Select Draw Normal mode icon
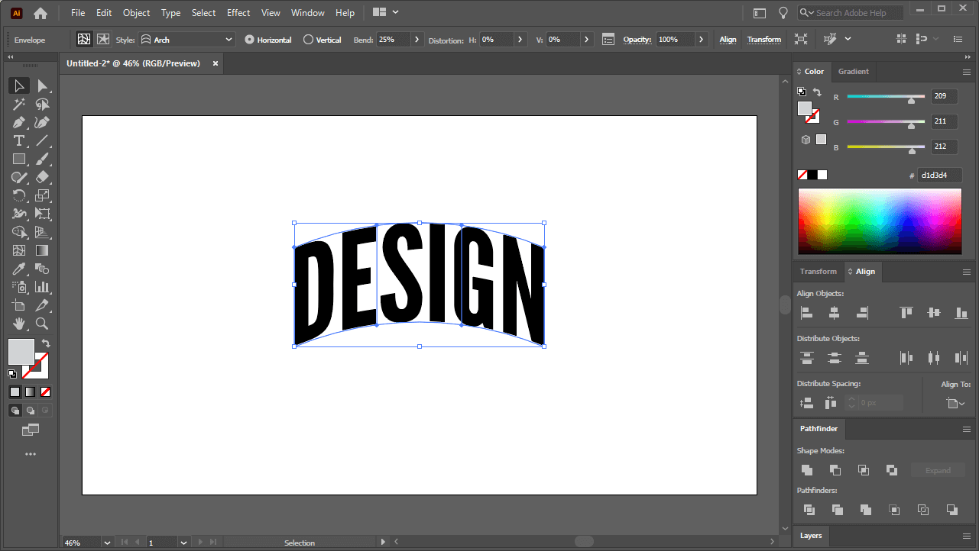The image size is (979, 551). pyautogui.click(x=15, y=411)
